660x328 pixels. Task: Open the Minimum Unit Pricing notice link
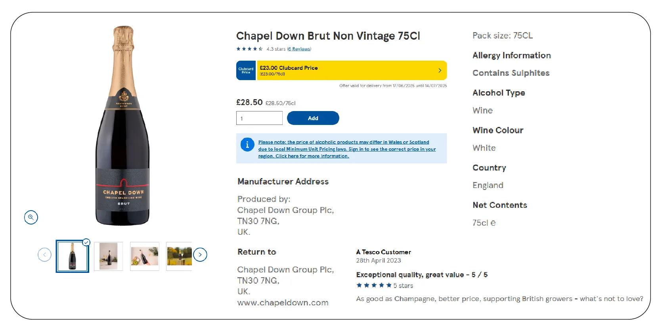point(347,149)
